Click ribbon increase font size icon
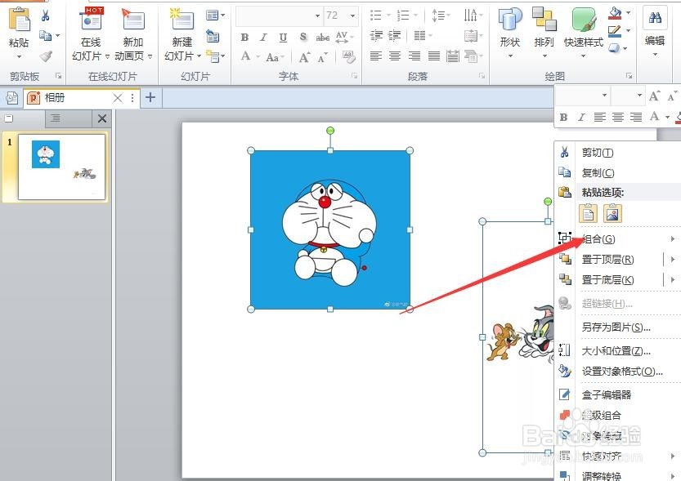Image resolution: width=681 pixels, height=481 pixels. pos(304,57)
